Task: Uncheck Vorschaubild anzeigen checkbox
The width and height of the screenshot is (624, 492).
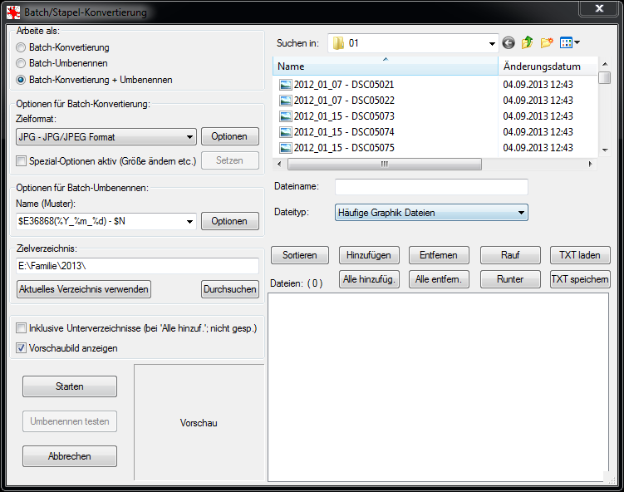Action: click(x=22, y=348)
